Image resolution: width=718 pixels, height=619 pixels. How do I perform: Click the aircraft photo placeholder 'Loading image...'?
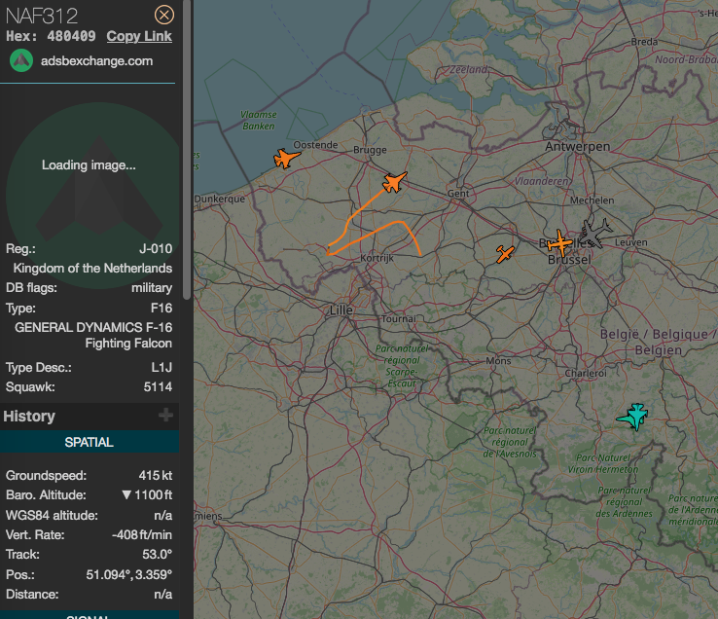[89, 164]
